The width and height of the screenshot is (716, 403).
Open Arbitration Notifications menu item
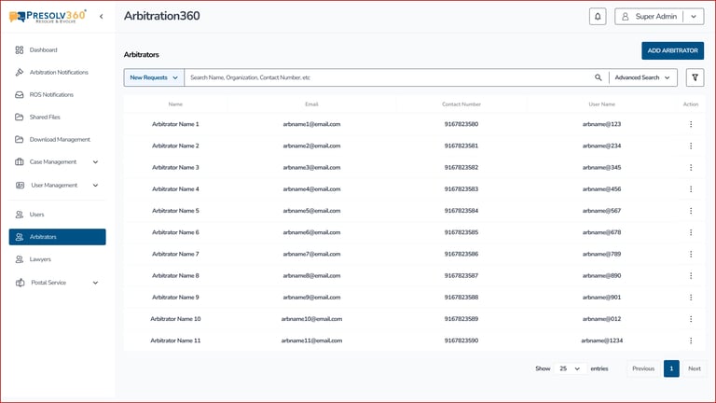(x=57, y=72)
